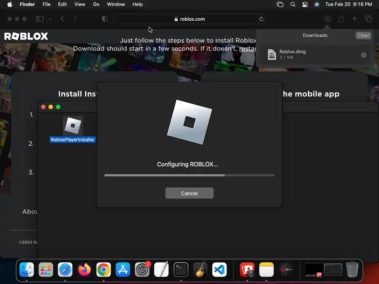
Task: Click the roblox.com address bar
Action: pos(189,19)
